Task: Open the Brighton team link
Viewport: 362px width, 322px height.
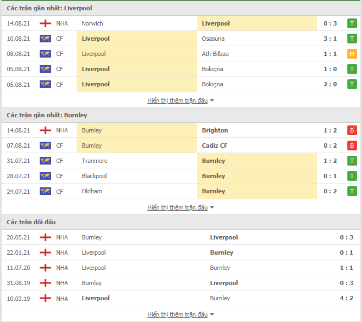Action: pyautogui.click(x=215, y=130)
